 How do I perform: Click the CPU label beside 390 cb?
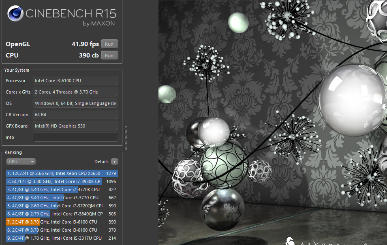(12, 55)
